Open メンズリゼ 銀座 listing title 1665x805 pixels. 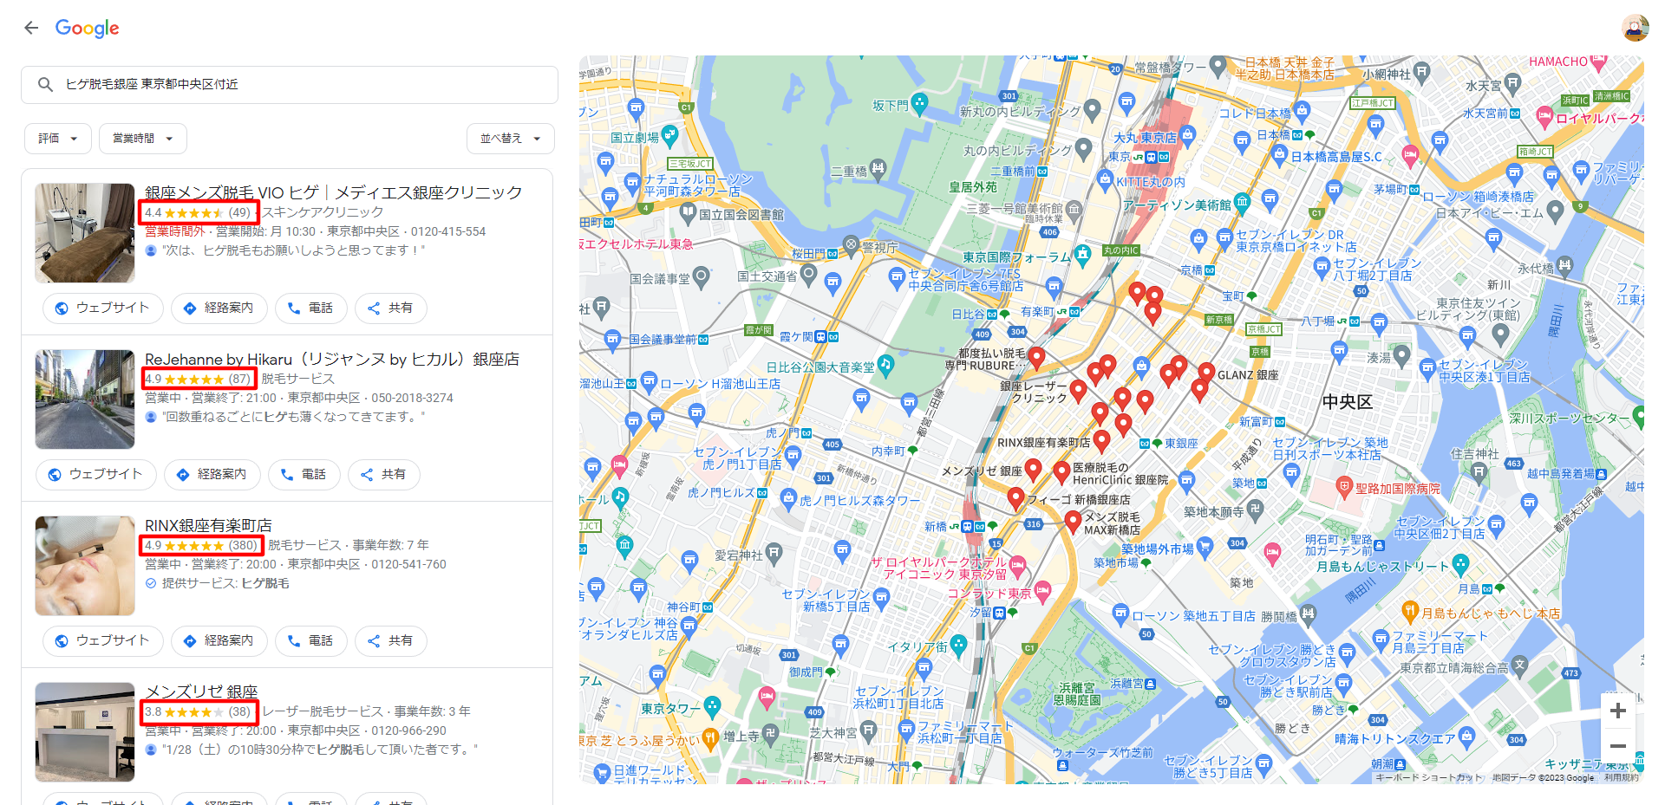(x=201, y=691)
